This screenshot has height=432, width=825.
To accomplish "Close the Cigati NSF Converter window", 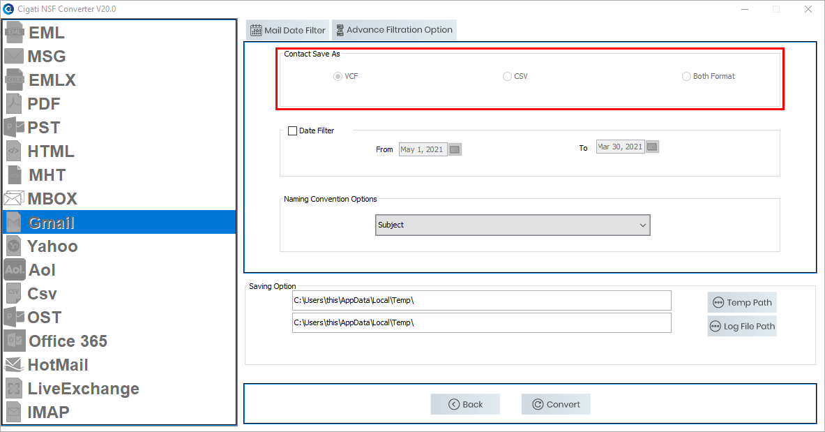I will (808, 10).
